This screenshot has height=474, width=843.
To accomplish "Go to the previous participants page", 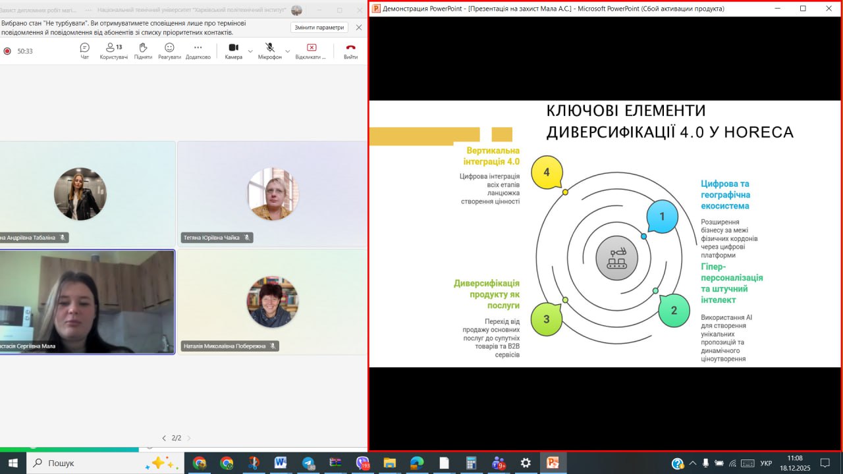I will 165,438.
